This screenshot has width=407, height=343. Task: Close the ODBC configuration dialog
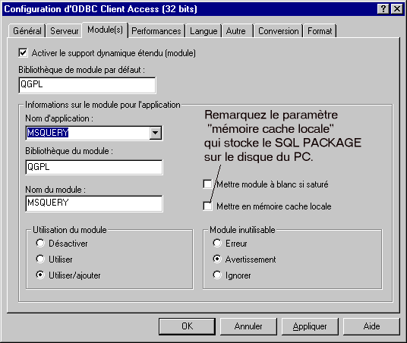tap(397, 9)
